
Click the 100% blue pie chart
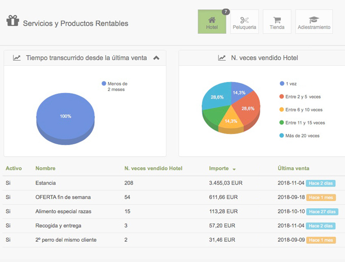pyautogui.click(x=66, y=116)
